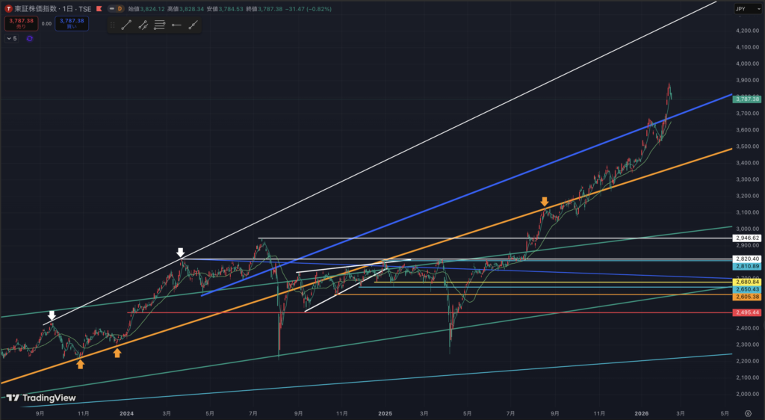Click the current price label 3,787.38 on axis

coord(747,99)
